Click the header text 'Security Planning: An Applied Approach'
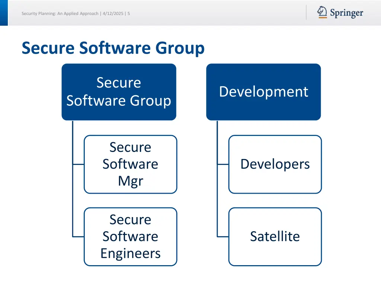 pyautogui.click(x=60, y=14)
